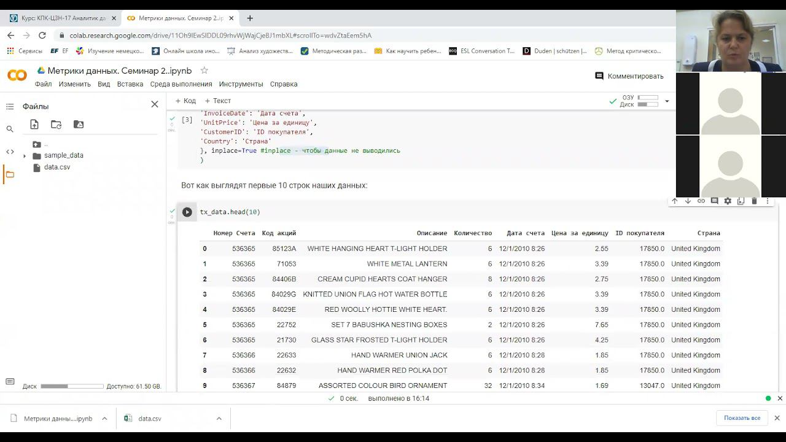This screenshot has width=786, height=442.
Task: Delete the cell with trash icon
Action: click(755, 201)
